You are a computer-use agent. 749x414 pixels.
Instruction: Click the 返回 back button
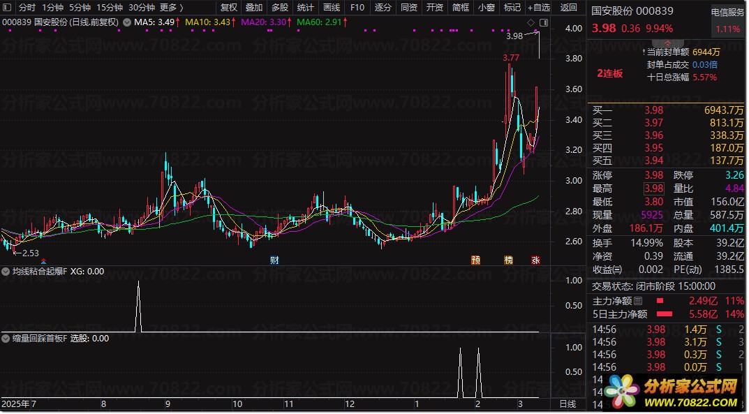point(568,8)
